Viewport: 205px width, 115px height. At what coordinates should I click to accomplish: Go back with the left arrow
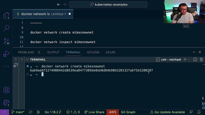[59, 4]
